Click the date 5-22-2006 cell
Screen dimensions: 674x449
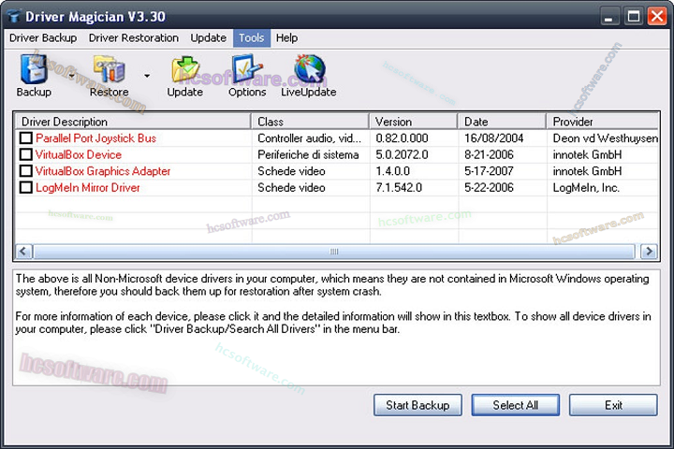coord(489,187)
